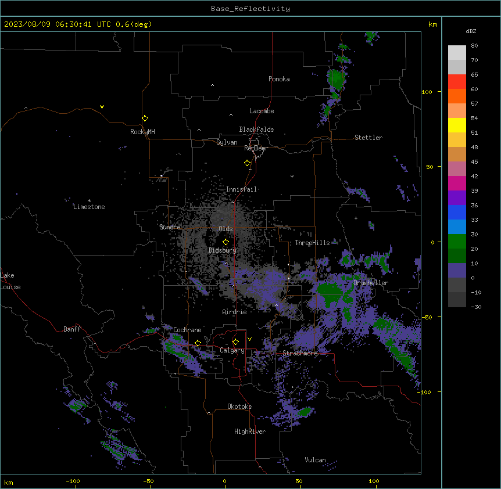
Task: Click the Sylvan label
Action: click(227, 142)
